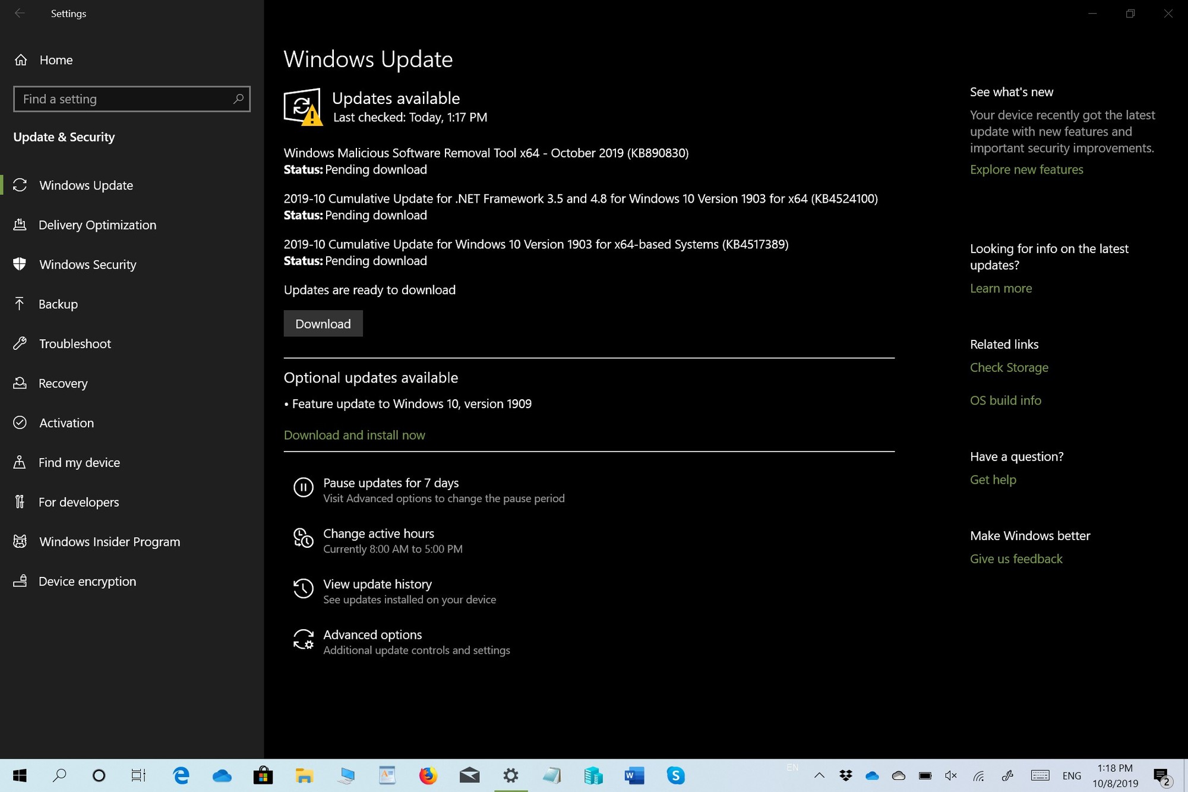Click the Get help link
The image size is (1188, 792).
(x=993, y=479)
